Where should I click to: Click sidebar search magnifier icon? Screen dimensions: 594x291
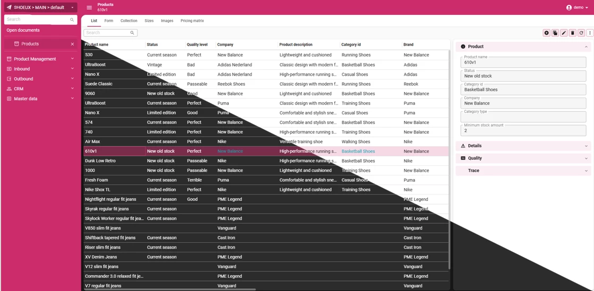(72, 20)
